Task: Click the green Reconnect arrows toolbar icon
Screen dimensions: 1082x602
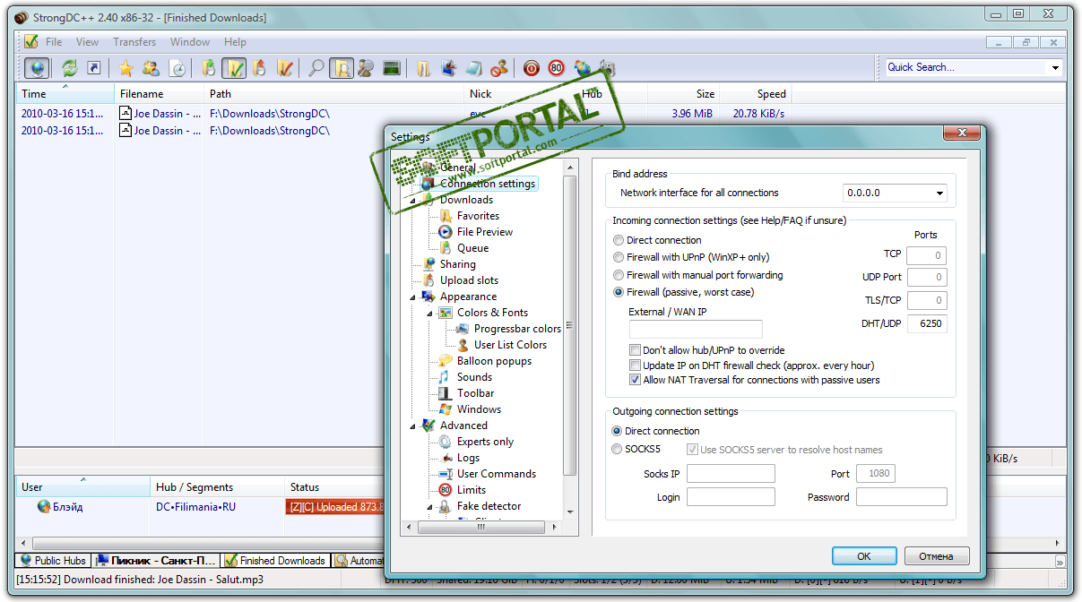Action: pos(69,67)
